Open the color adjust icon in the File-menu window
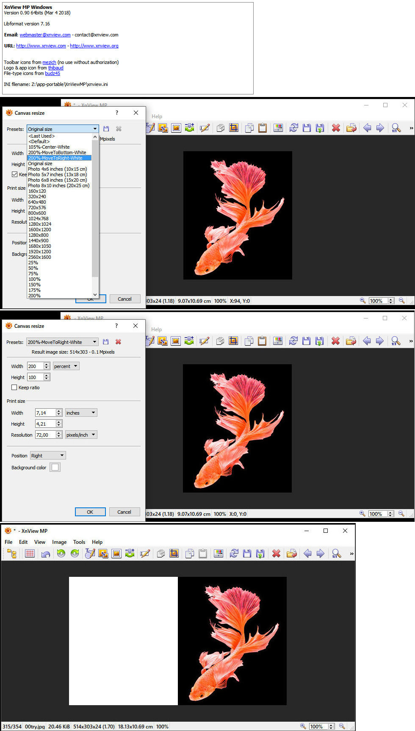The height and width of the screenshot is (731, 415). click(219, 554)
